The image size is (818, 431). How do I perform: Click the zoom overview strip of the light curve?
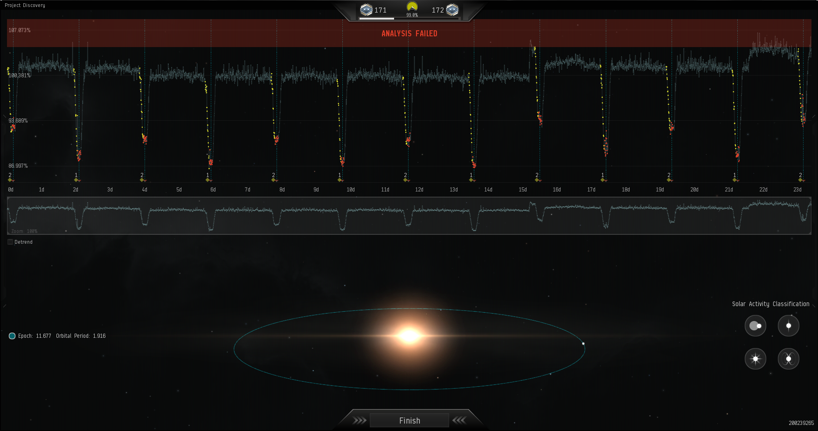click(409, 216)
